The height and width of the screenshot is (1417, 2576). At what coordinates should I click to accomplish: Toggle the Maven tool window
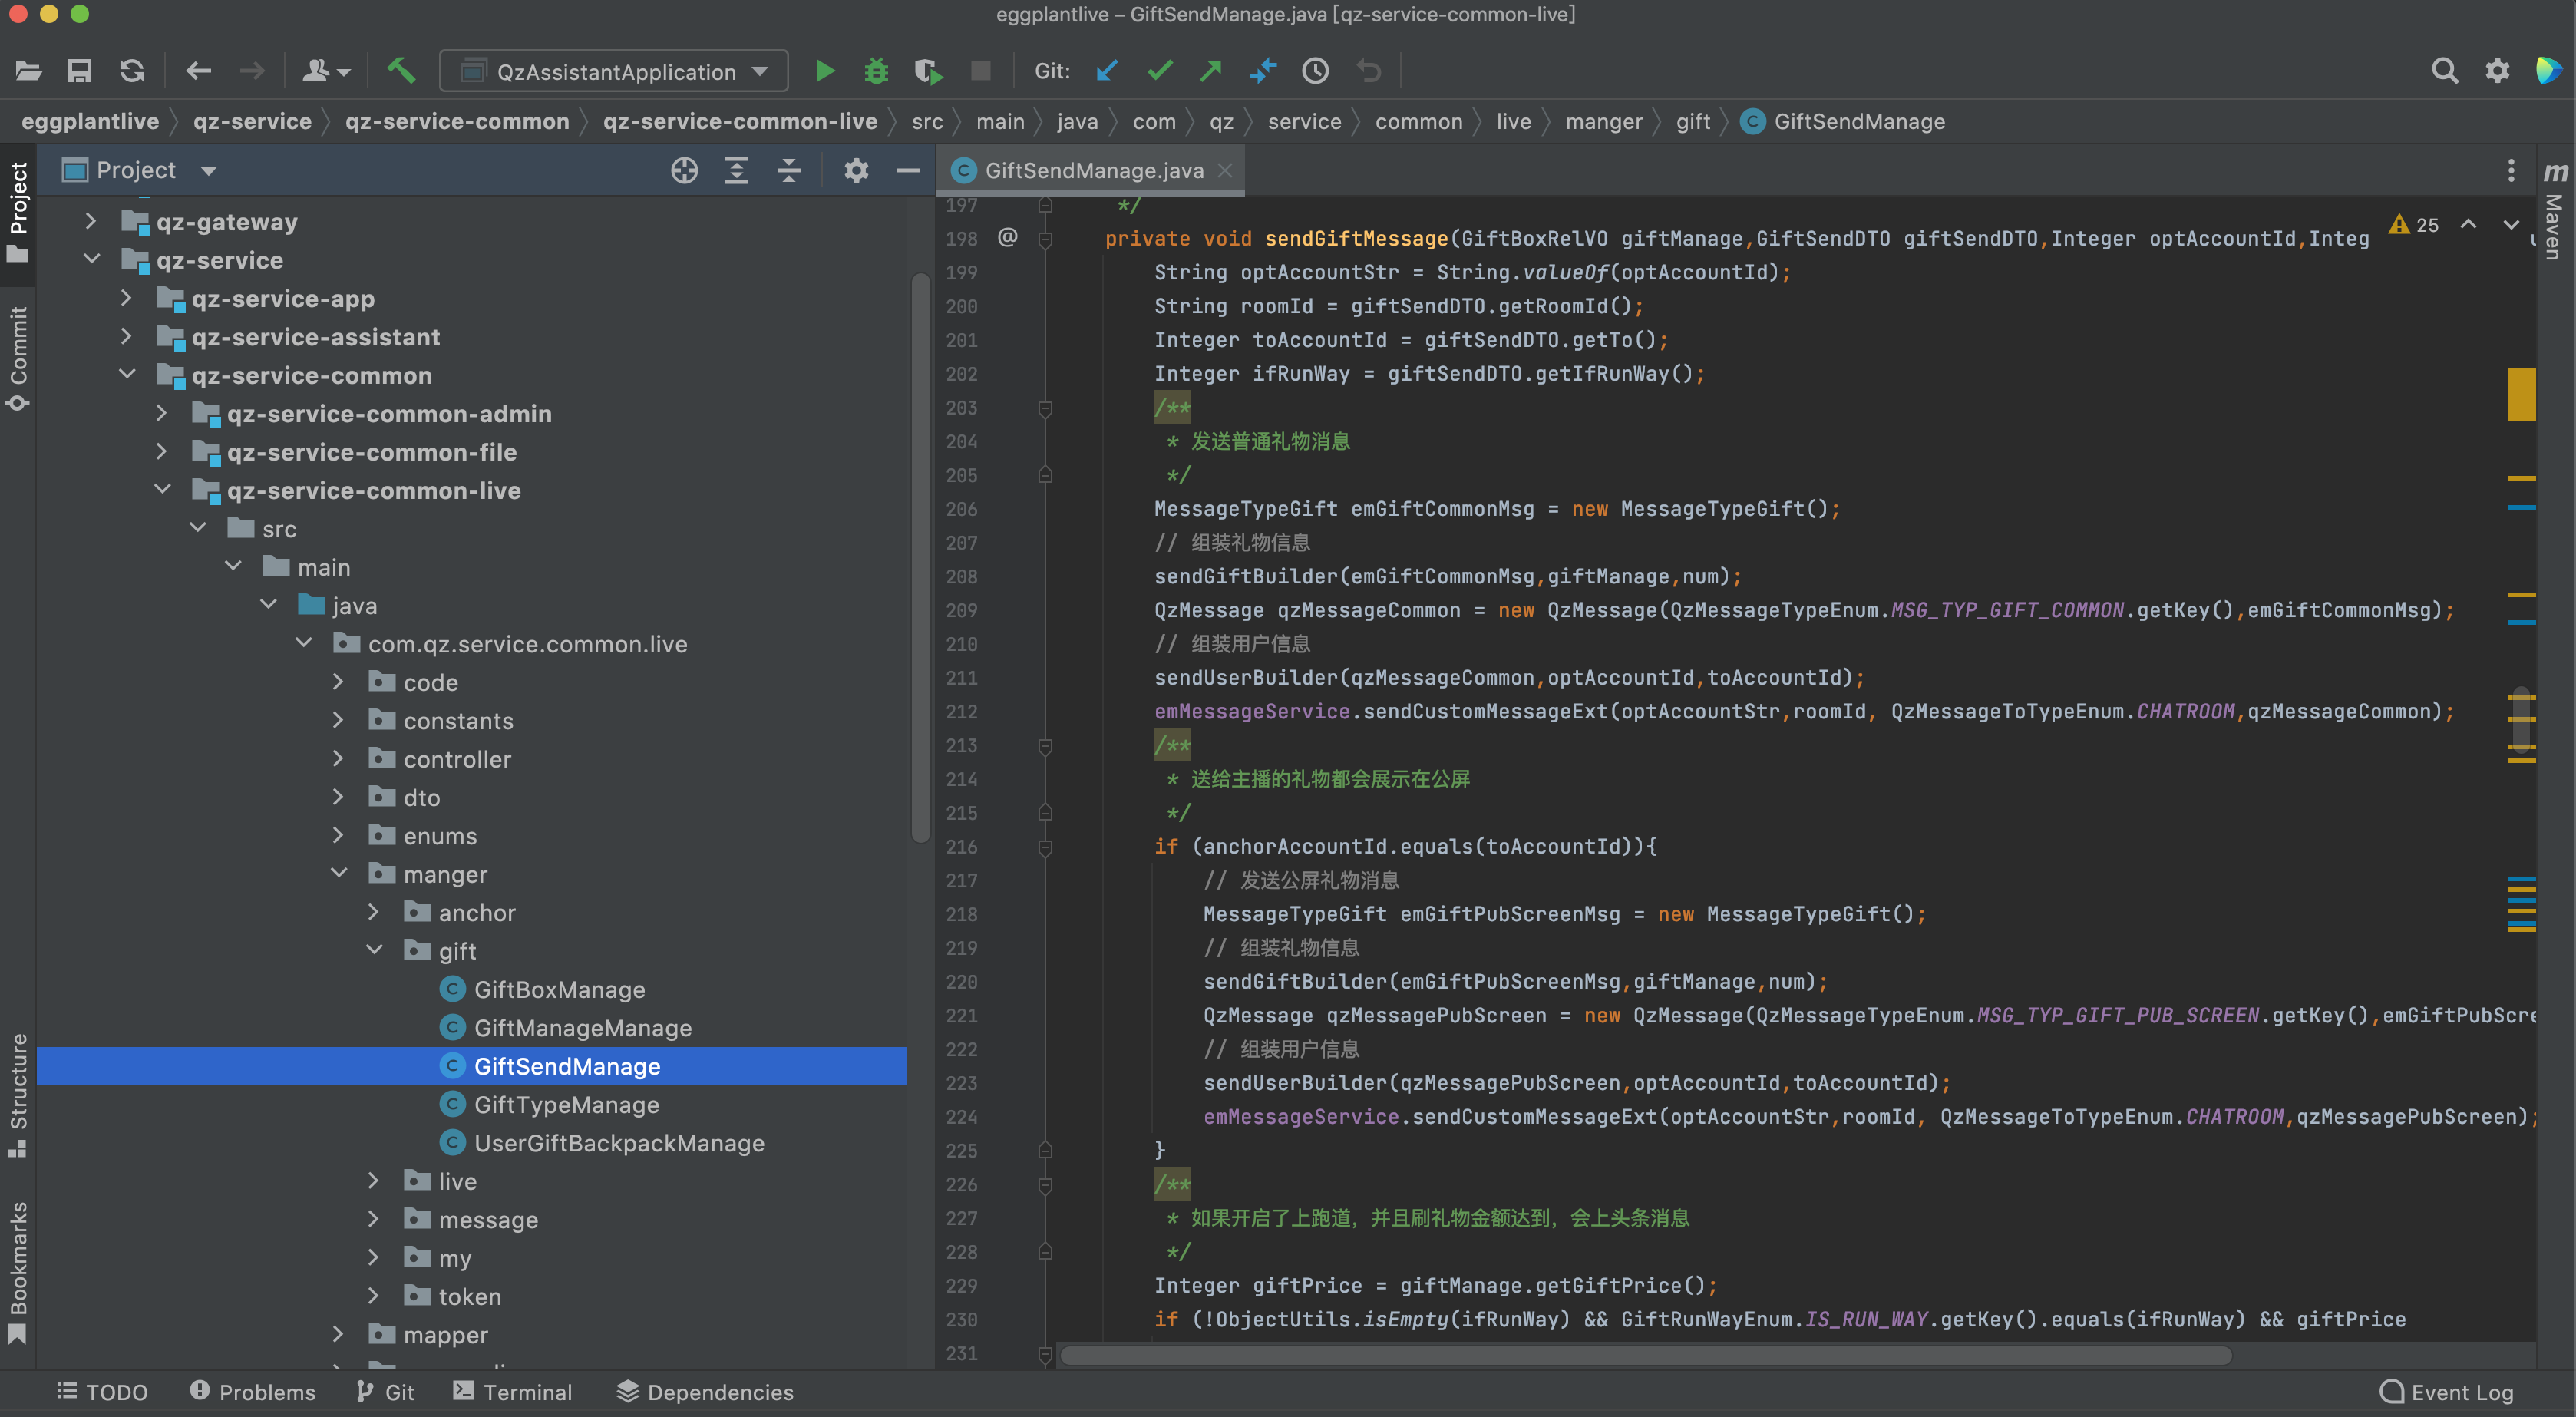tap(2554, 215)
